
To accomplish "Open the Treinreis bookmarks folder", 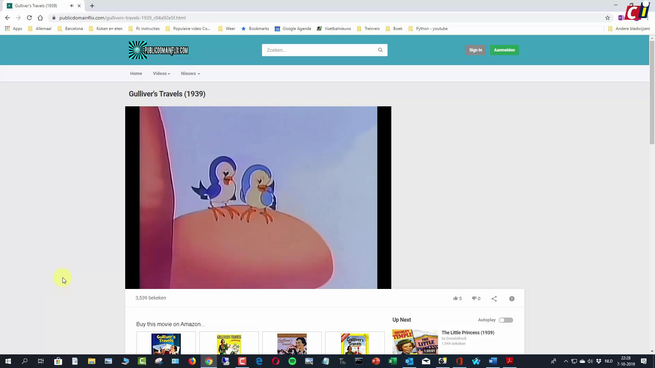I will tap(368, 29).
